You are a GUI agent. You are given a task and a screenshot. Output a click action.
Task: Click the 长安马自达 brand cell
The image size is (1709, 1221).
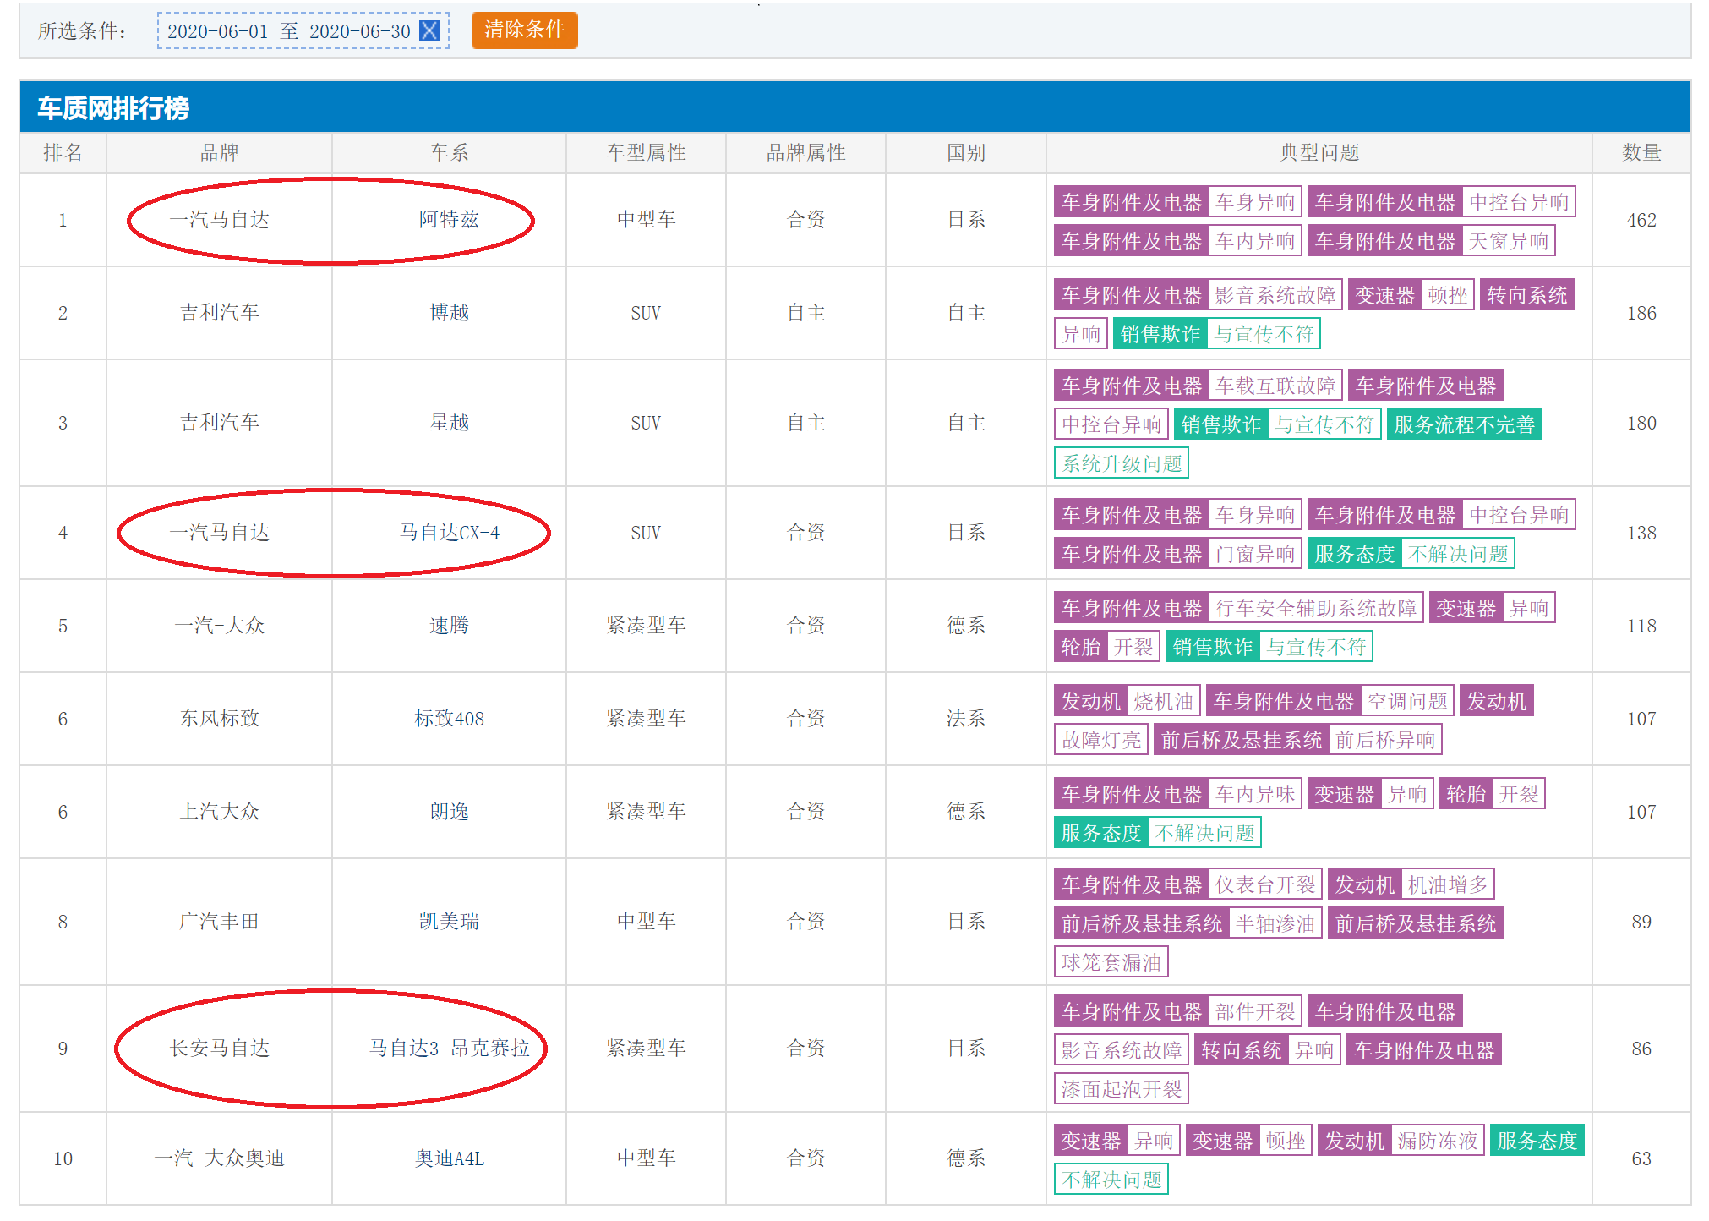[x=219, y=1049]
